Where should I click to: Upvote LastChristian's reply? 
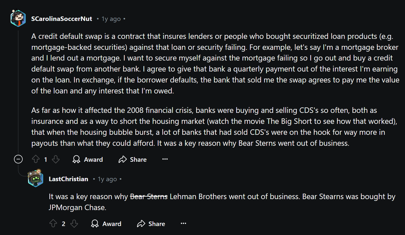tap(53, 224)
